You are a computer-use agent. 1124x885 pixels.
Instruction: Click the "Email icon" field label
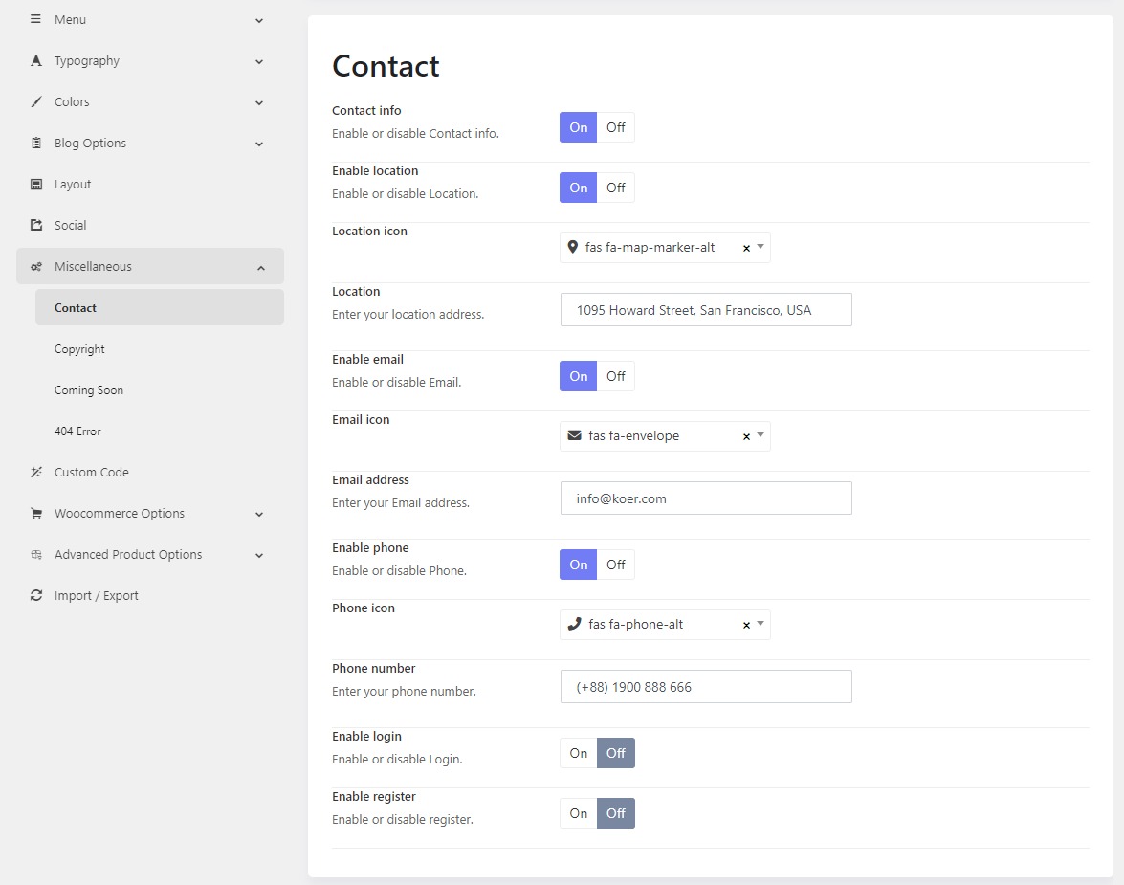tap(361, 420)
